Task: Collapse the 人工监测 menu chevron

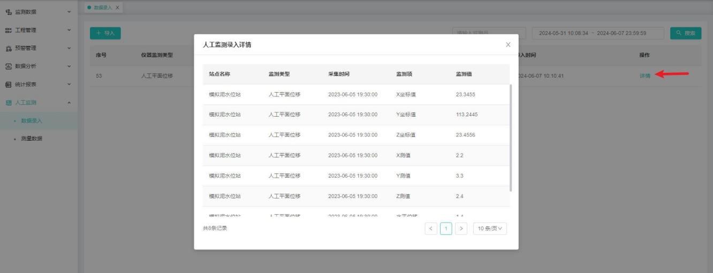Action: (69, 102)
